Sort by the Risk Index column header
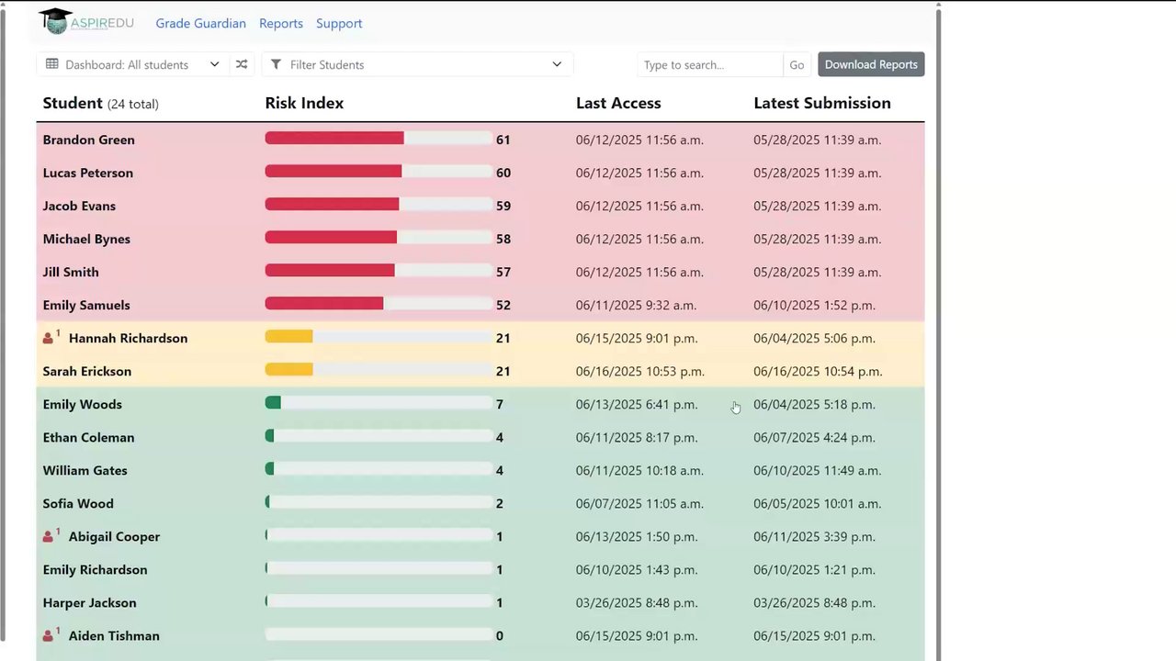 tap(304, 103)
